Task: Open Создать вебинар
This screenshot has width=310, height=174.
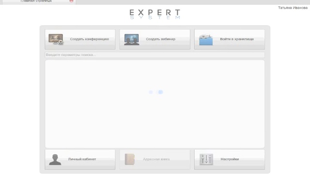Action: point(155,39)
